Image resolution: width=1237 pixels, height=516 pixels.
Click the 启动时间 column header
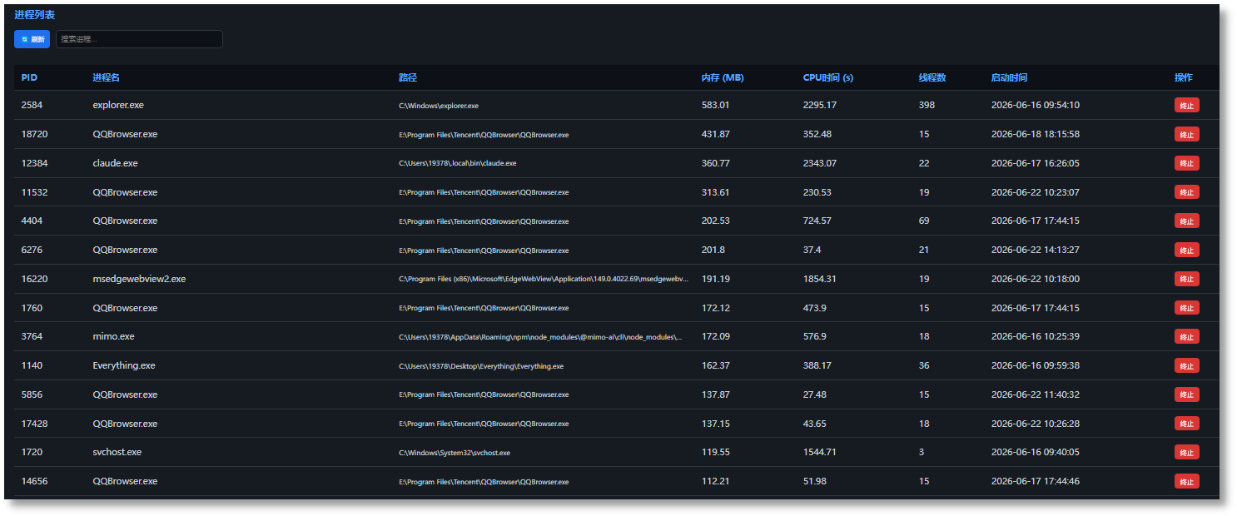(1009, 77)
